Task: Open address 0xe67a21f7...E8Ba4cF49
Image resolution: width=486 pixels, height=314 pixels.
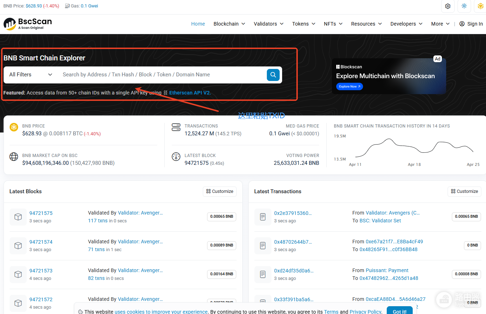Action: [x=394, y=242]
